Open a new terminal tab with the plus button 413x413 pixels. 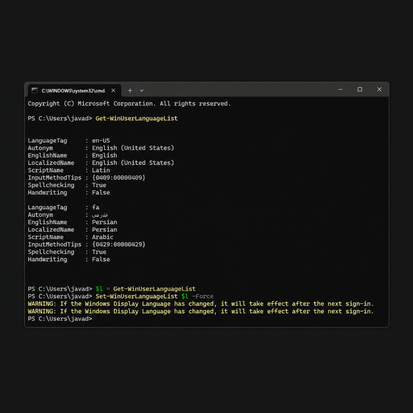(x=130, y=90)
